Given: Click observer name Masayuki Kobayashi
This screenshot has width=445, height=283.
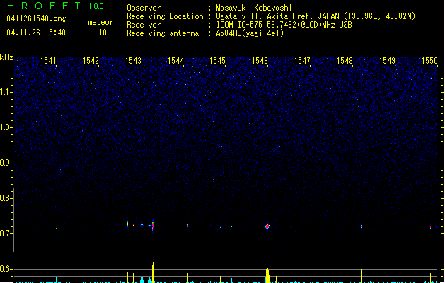Looking at the screenshot, I should pos(254,8).
